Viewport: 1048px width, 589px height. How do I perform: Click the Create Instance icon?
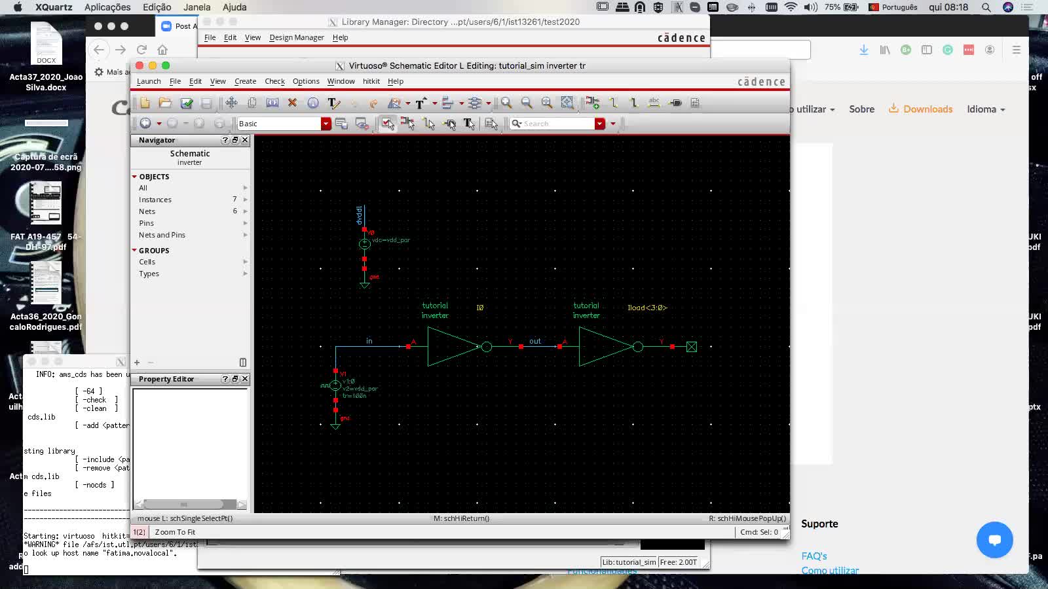(593, 103)
